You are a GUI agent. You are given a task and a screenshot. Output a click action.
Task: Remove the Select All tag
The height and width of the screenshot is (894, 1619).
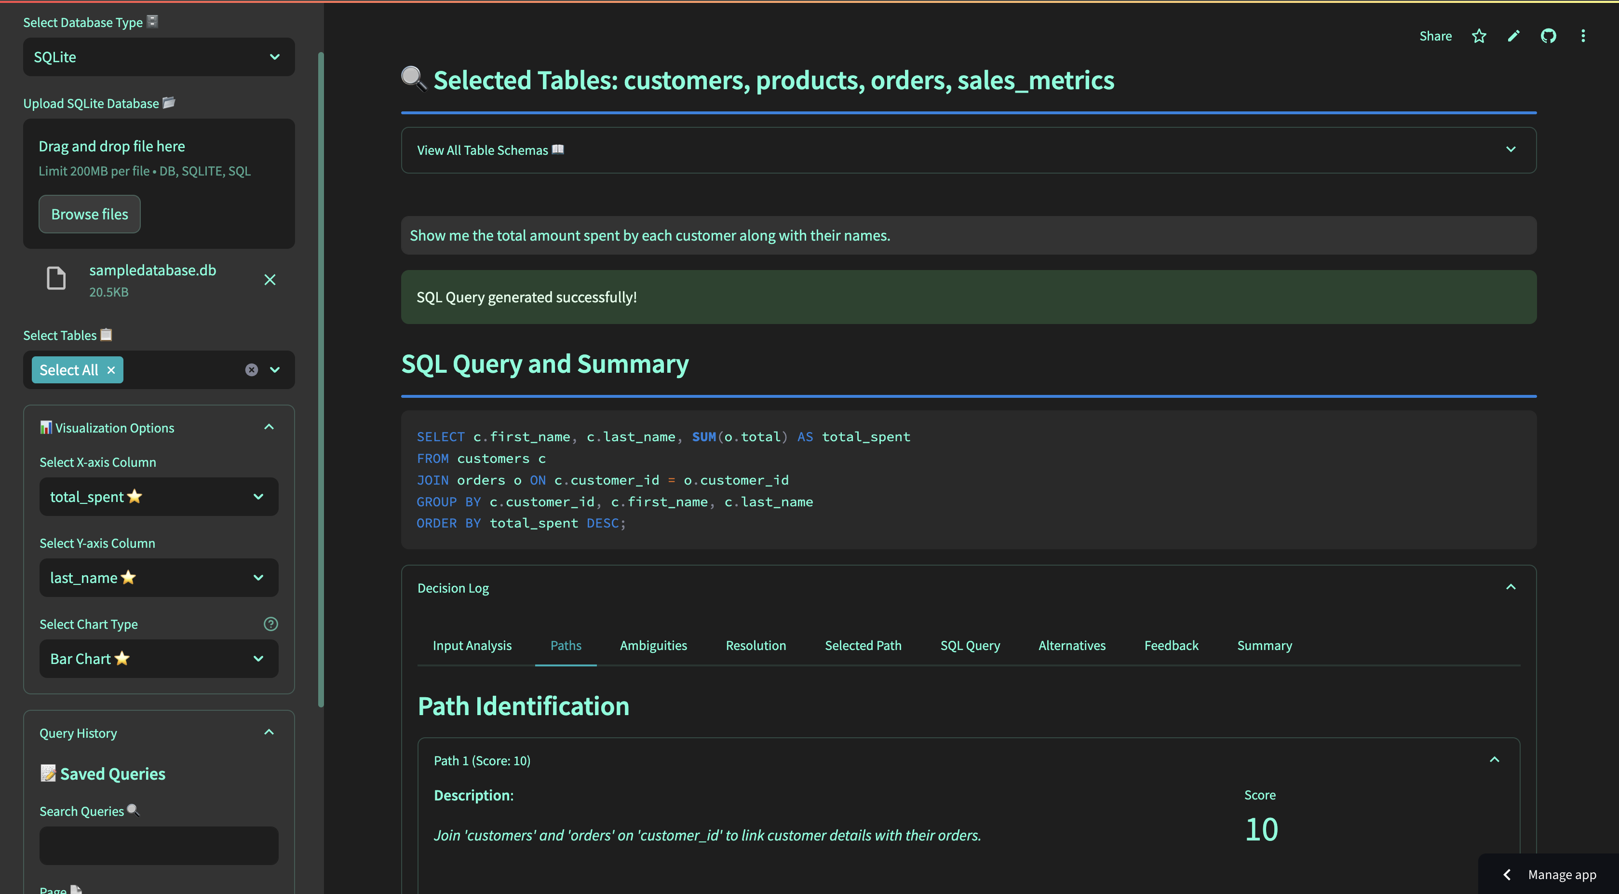(111, 370)
